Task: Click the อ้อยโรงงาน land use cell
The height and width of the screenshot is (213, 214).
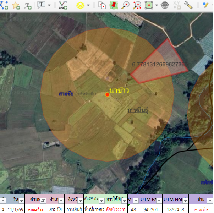Action: click(116, 209)
